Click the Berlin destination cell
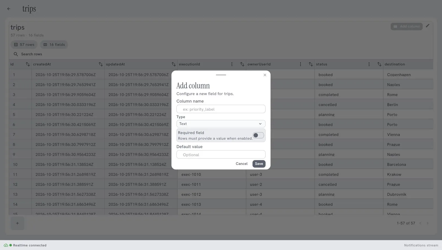The width and height of the screenshot is (442, 250). 408,105
